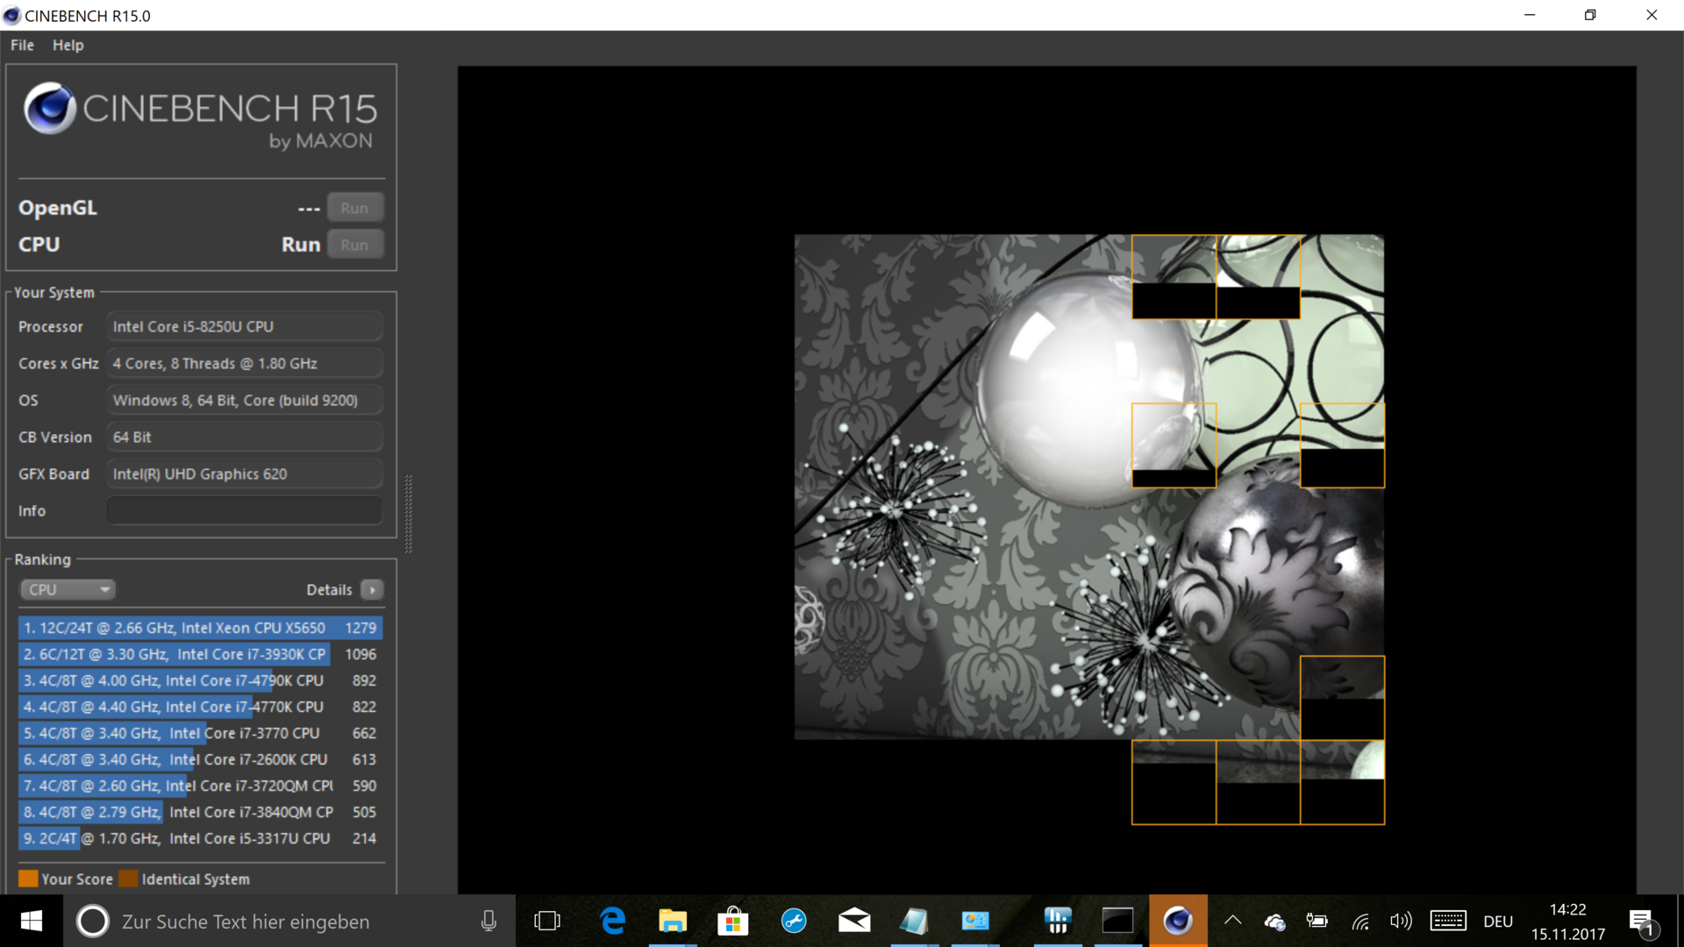Open the light blue notebook taskbar app

coord(914,921)
